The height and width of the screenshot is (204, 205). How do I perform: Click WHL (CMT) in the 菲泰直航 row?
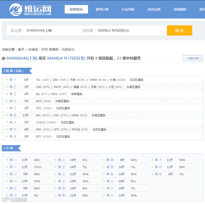(x=59, y=94)
